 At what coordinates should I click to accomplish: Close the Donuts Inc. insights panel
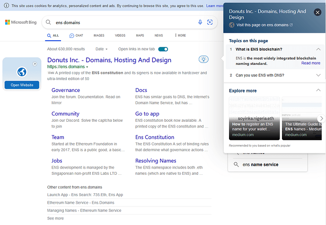point(317,12)
